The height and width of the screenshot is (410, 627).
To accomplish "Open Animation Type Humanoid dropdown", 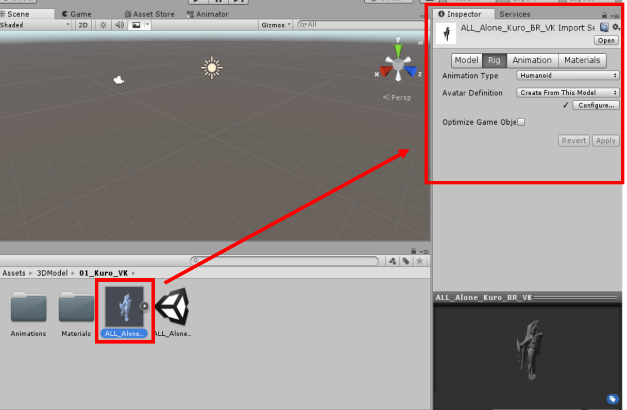I will (567, 75).
